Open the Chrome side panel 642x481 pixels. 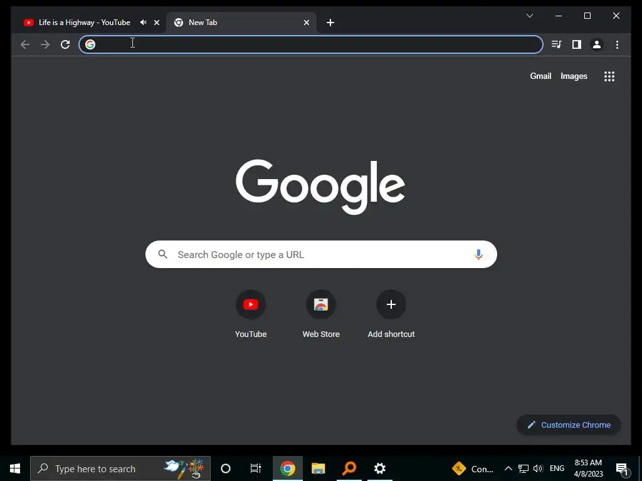click(577, 44)
